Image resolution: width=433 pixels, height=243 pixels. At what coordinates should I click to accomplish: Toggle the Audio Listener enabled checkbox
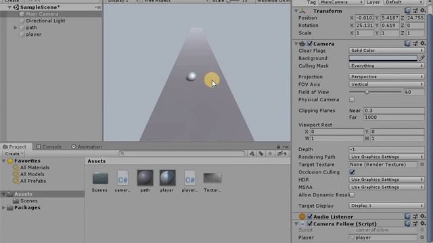310,217
